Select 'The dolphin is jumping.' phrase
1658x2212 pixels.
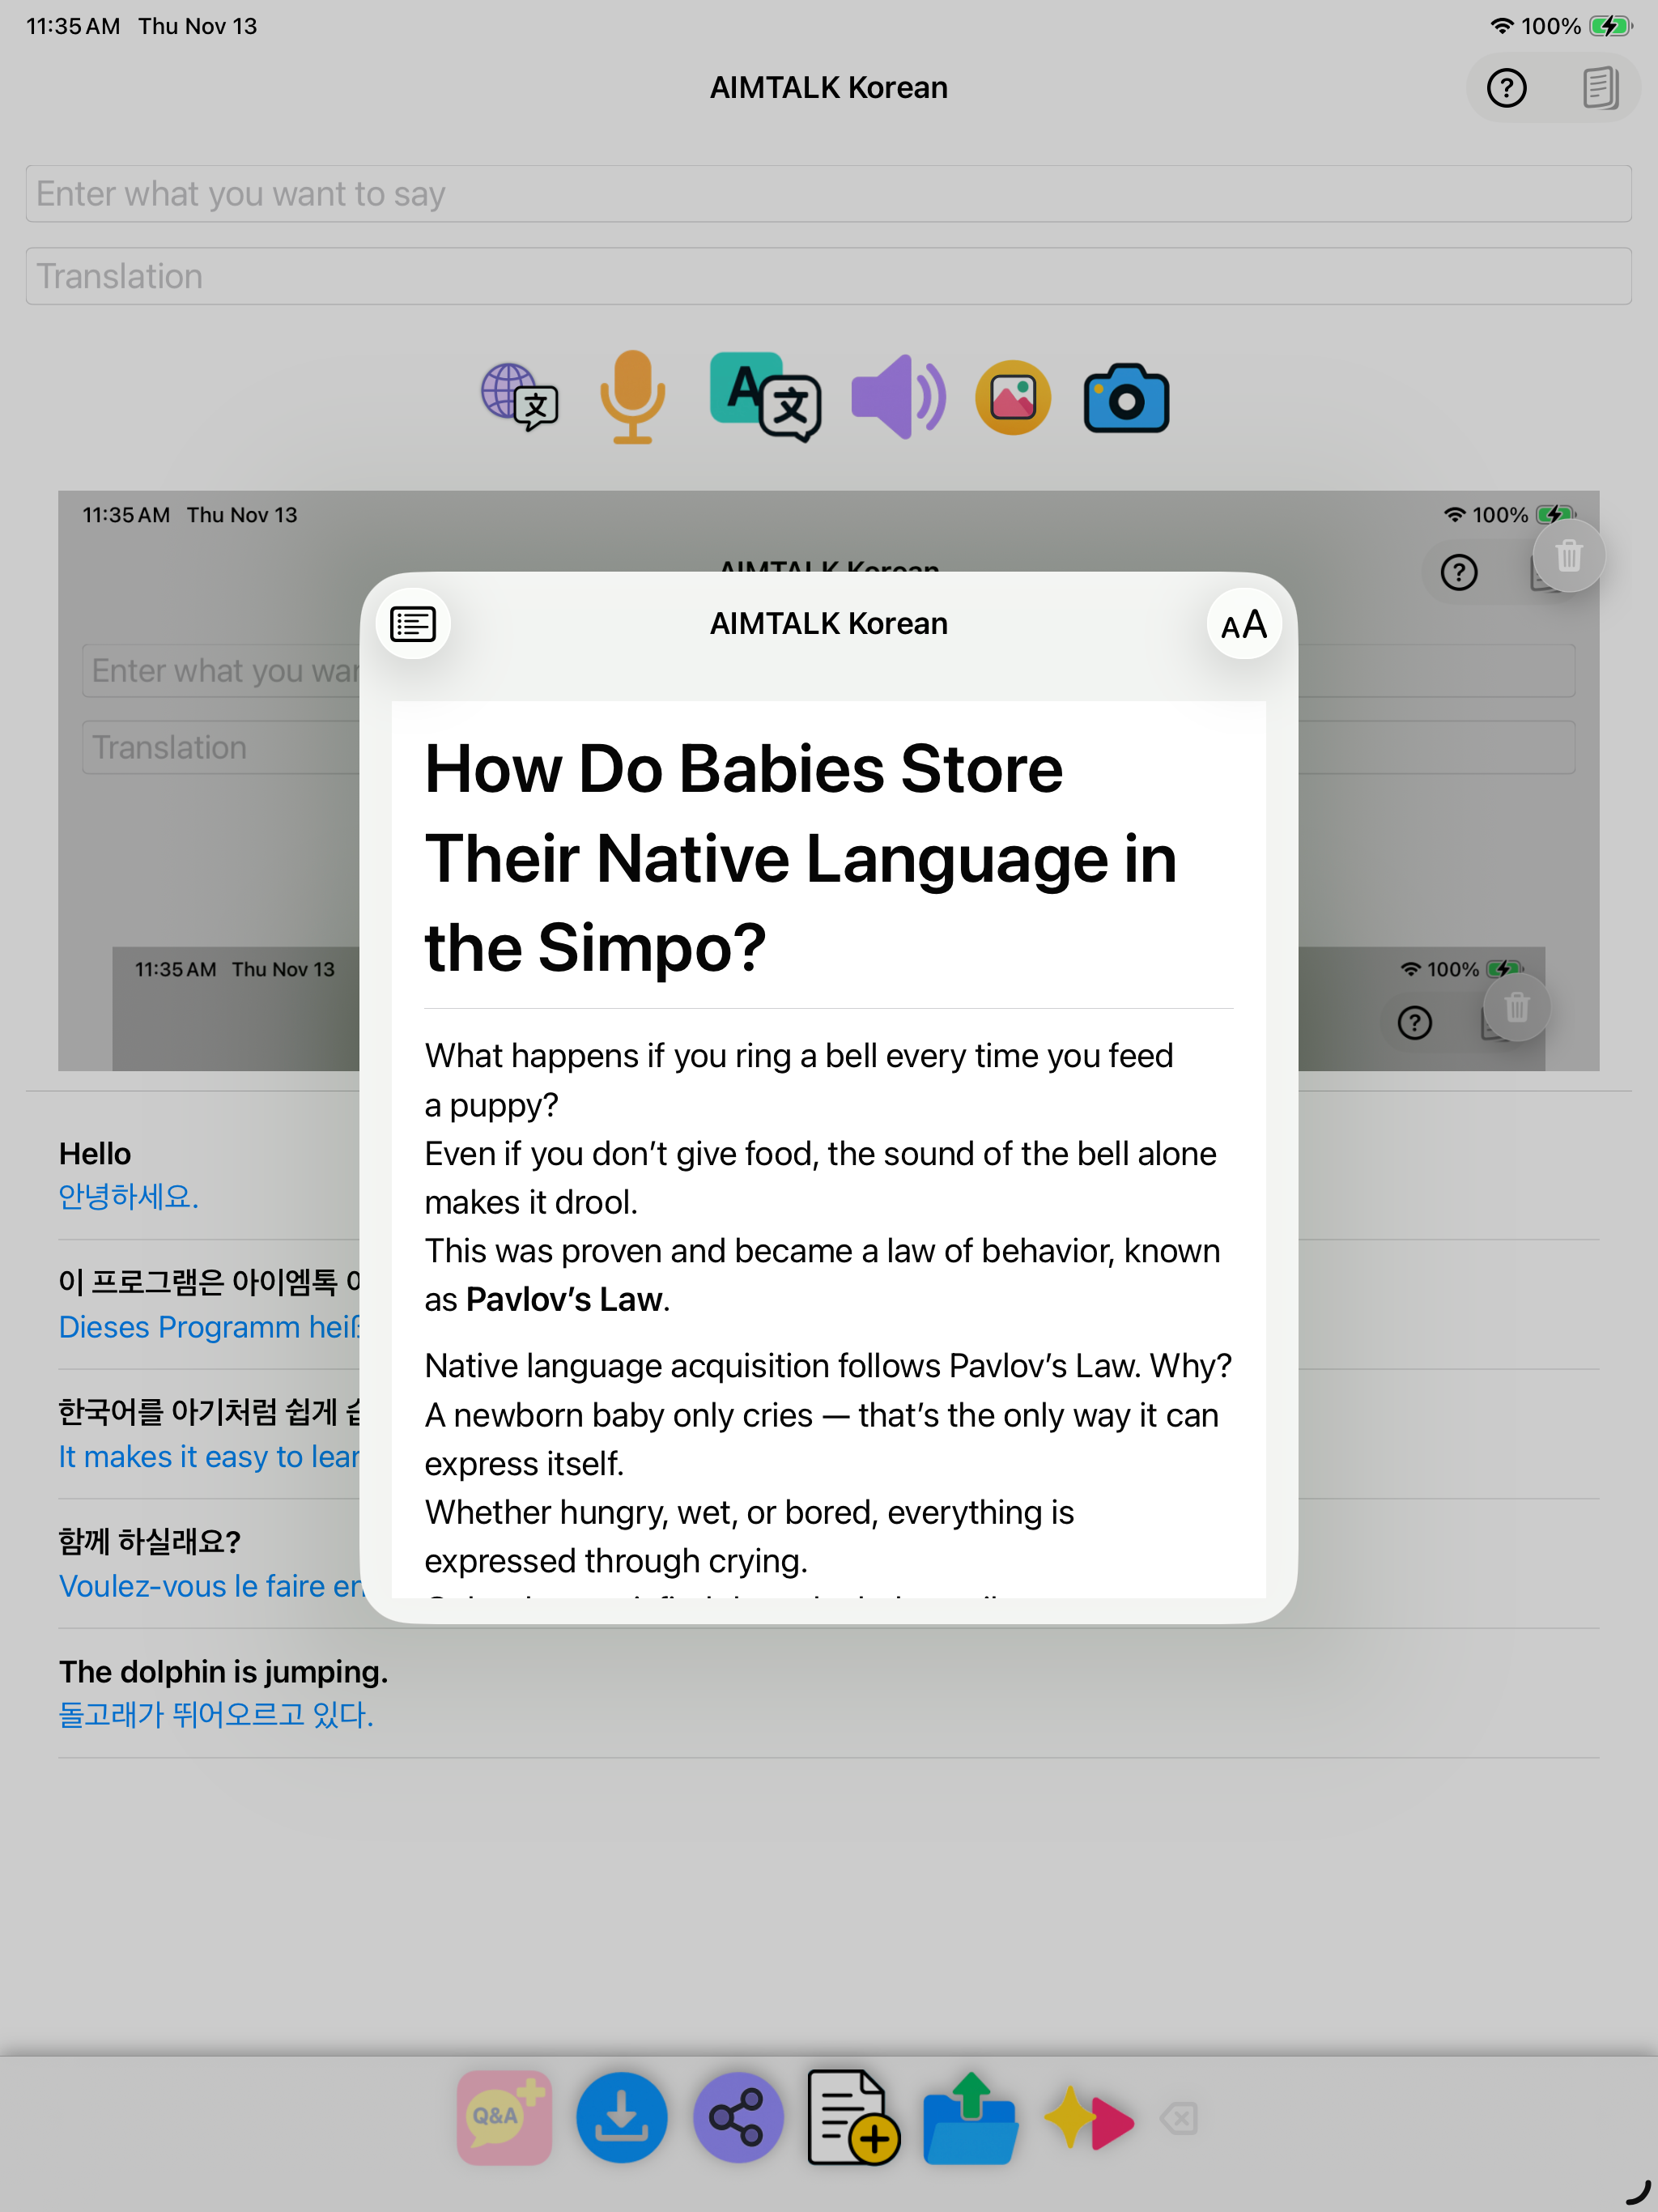pos(223,1671)
